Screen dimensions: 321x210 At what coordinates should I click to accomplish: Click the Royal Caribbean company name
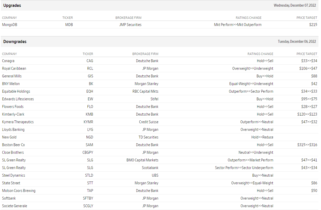click(14, 68)
